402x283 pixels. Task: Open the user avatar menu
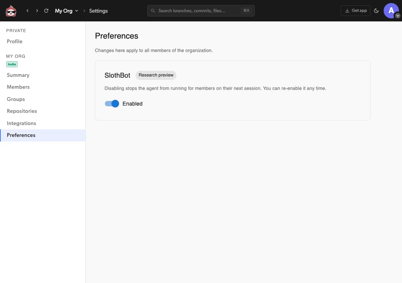click(391, 11)
